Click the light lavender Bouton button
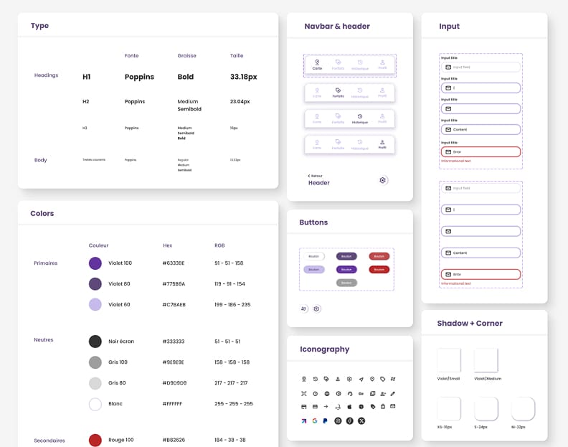This screenshot has height=447, width=568. tap(314, 270)
